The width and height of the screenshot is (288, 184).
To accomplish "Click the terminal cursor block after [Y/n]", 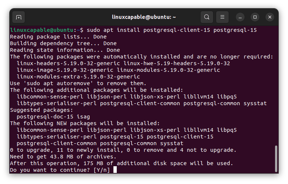I will coord(115,170).
